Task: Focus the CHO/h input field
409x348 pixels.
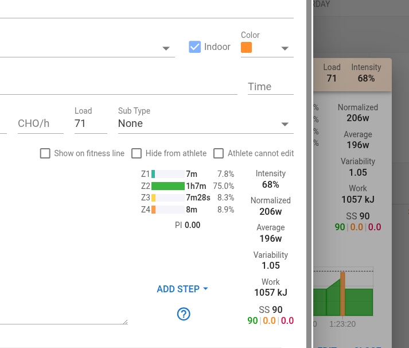Action: click(40, 123)
